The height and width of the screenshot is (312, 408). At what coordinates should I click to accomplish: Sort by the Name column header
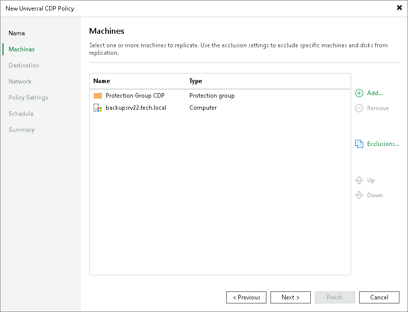[x=100, y=81]
